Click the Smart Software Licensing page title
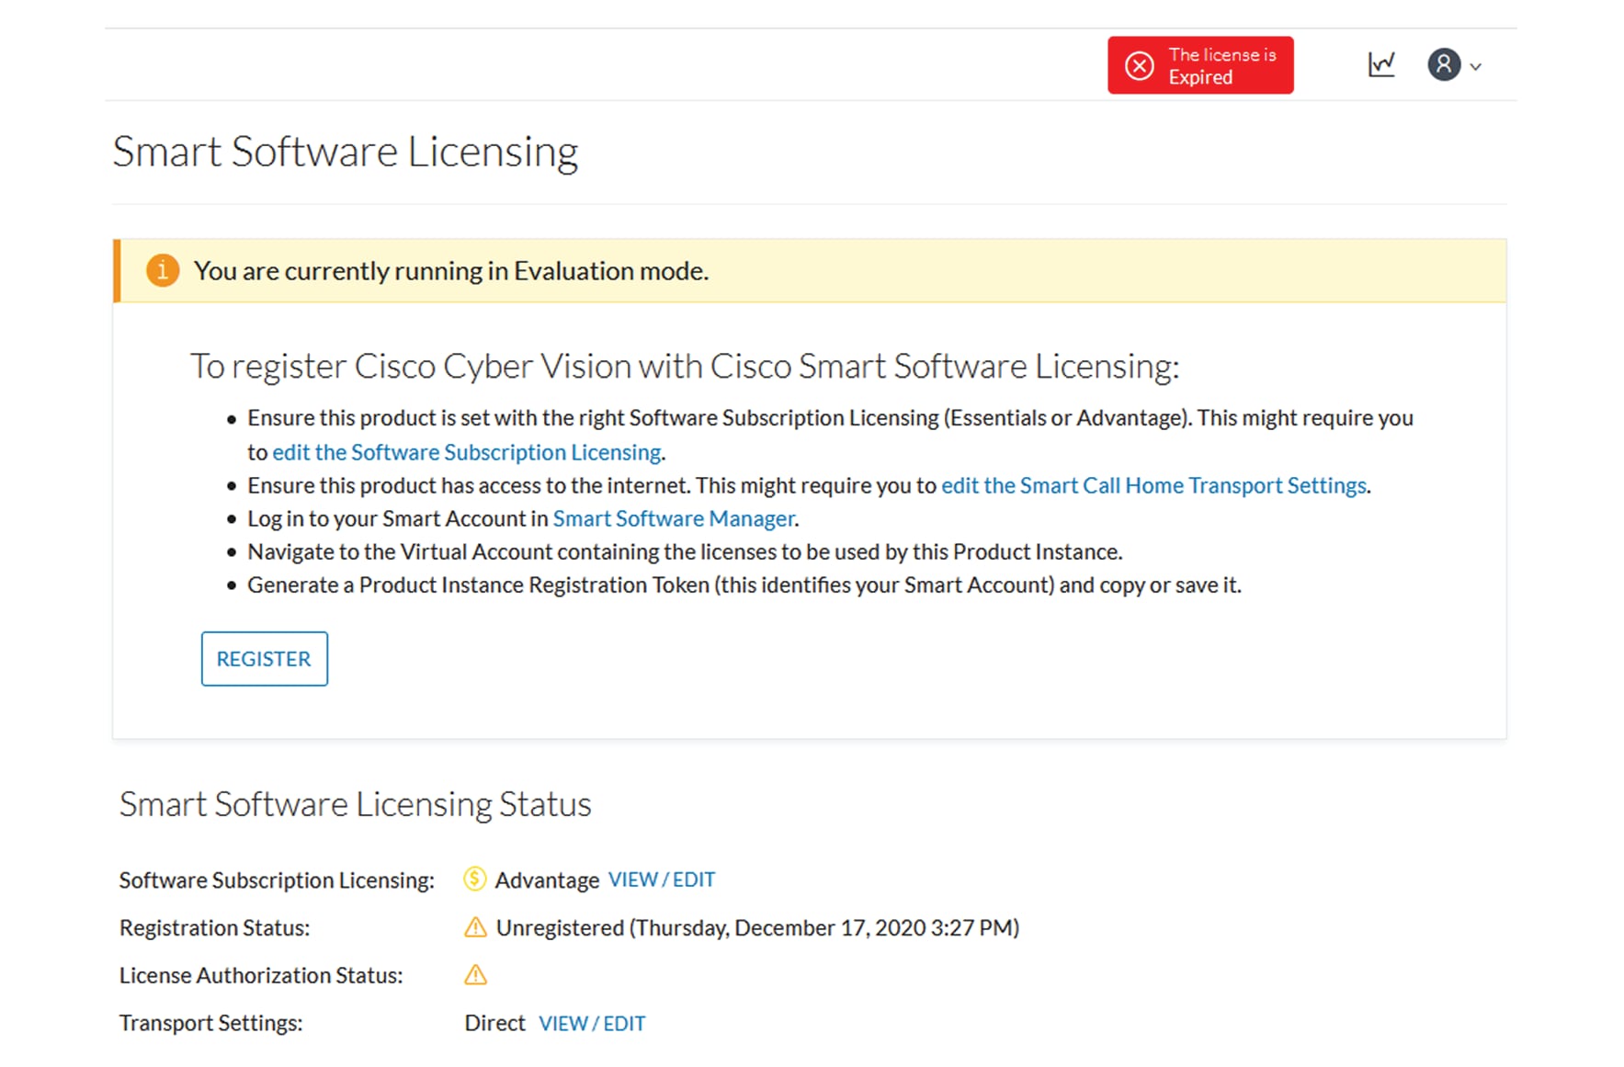 point(346,152)
